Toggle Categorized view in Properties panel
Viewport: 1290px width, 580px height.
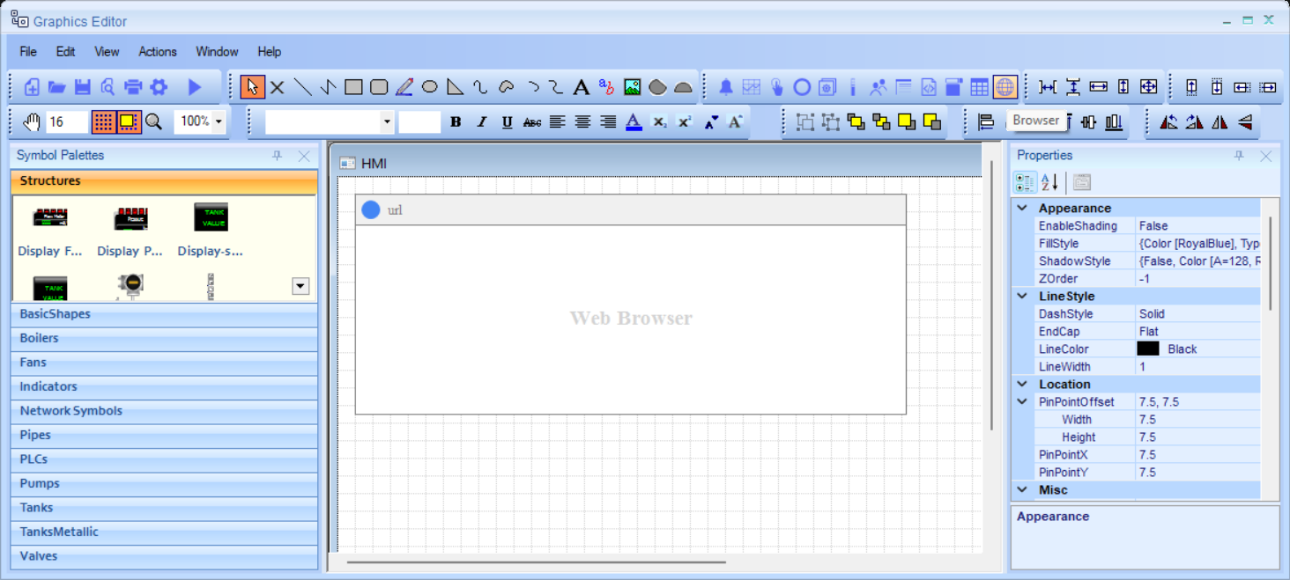(1025, 182)
